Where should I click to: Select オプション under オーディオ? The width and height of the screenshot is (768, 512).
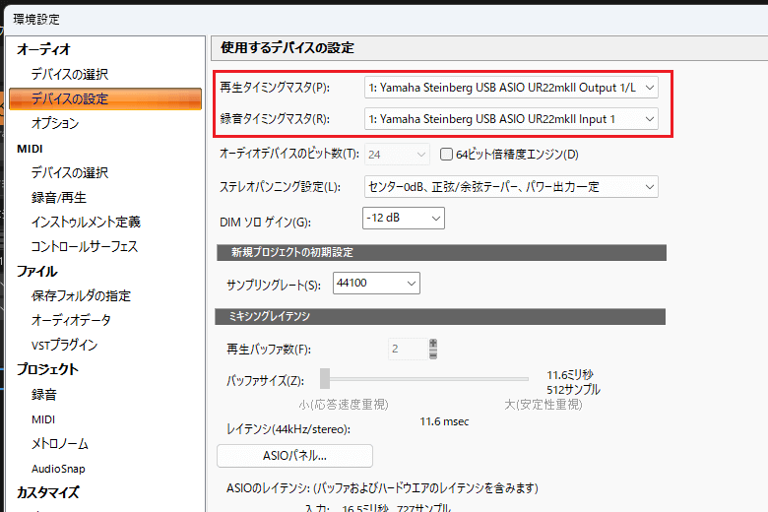[x=54, y=123]
